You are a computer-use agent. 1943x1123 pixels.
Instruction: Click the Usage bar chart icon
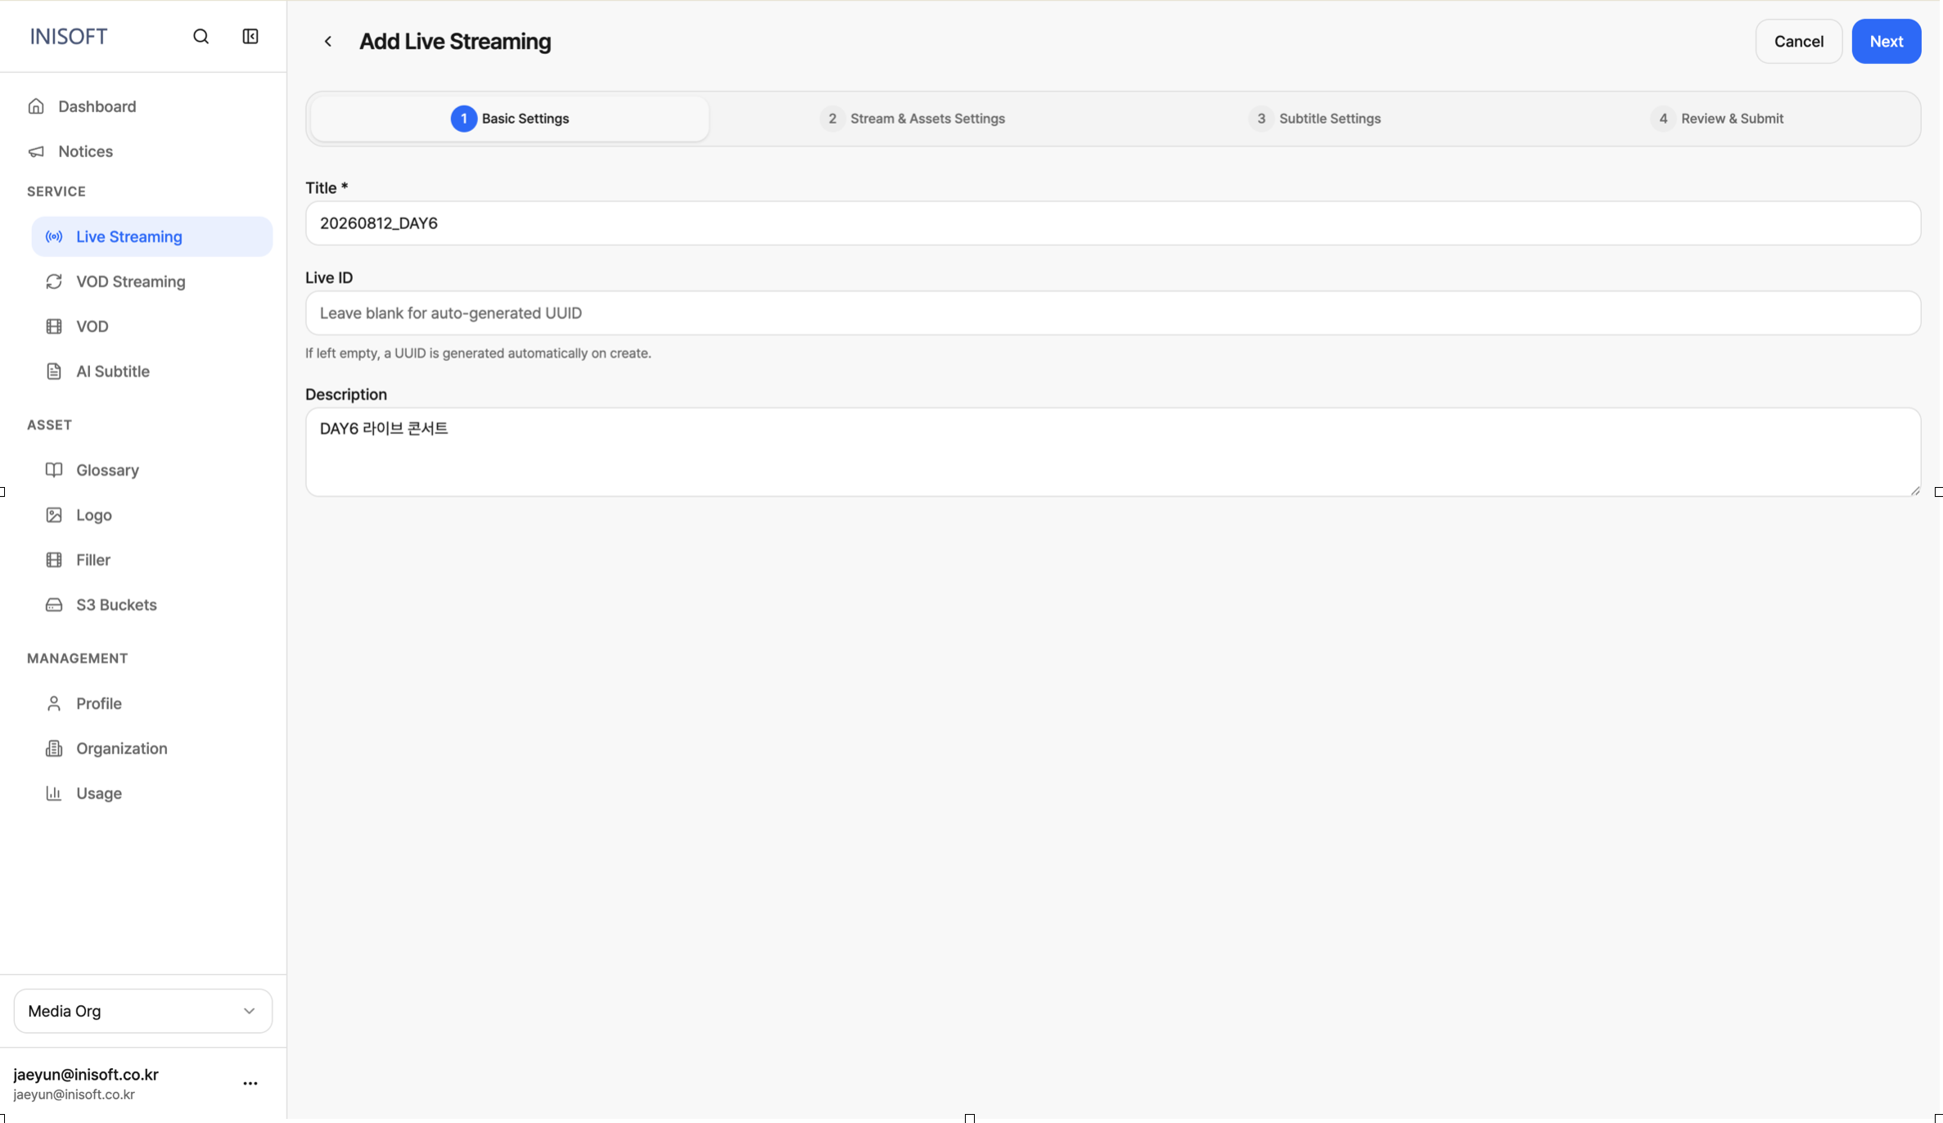(54, 793)
